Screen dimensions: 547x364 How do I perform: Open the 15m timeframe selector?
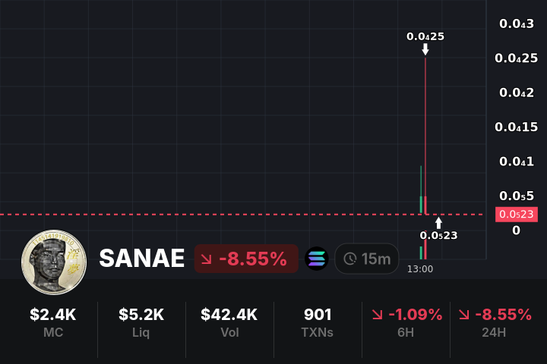tap(366, 259)
